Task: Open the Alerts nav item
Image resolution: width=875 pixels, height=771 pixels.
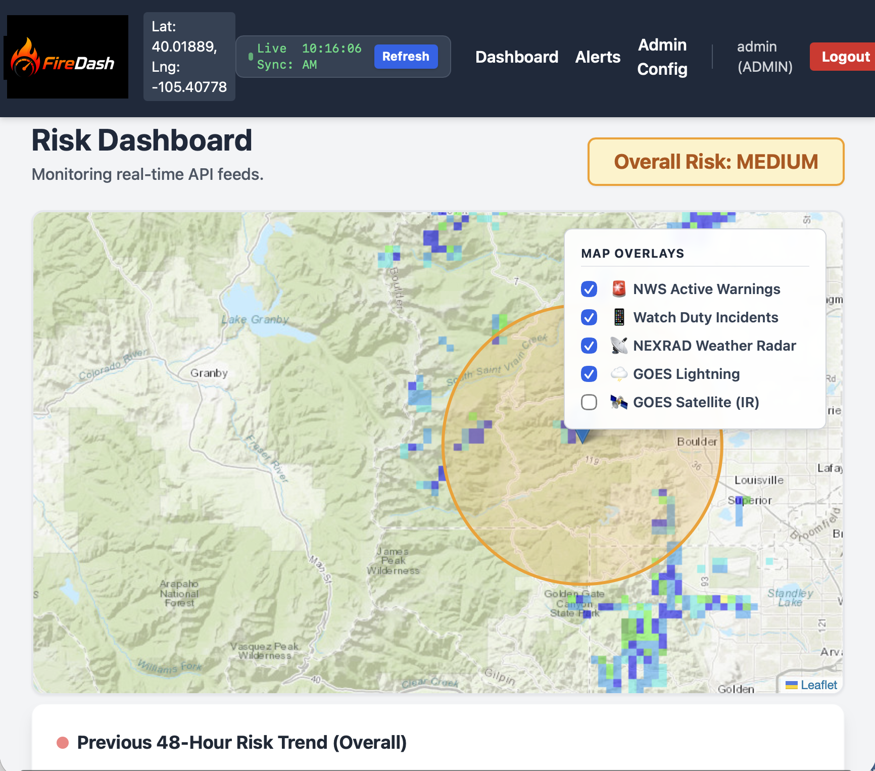Action: tap(598, 57)
